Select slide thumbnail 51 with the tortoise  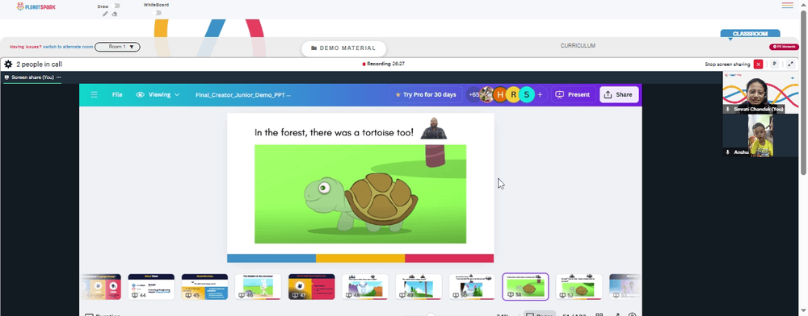(x=526, y=287)
